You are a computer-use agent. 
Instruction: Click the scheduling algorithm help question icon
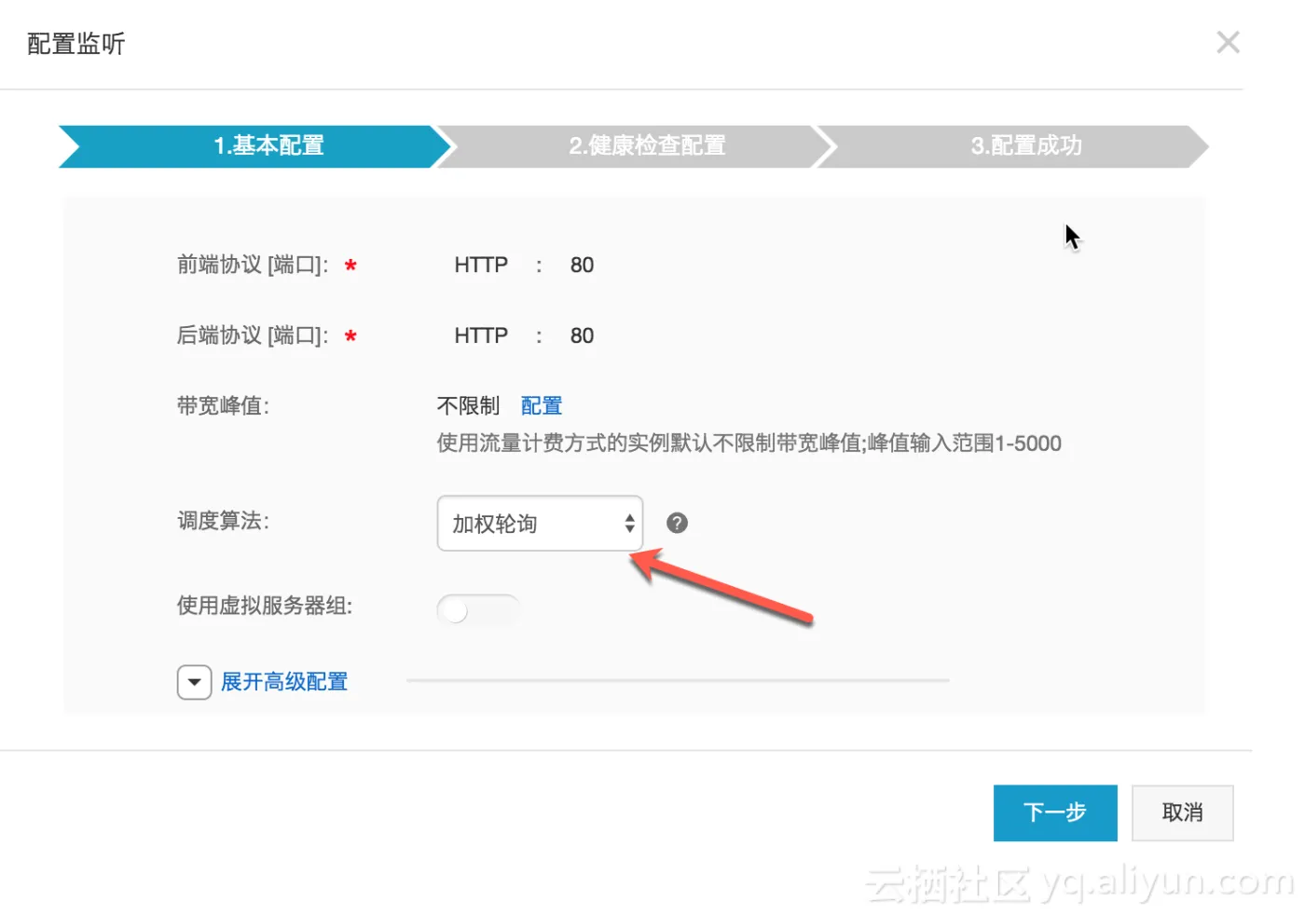point(678,524)
